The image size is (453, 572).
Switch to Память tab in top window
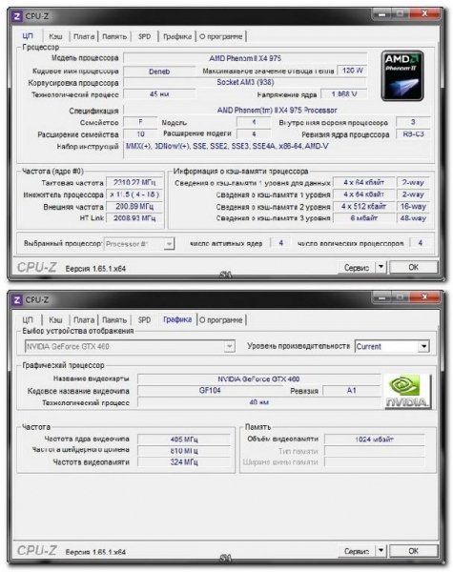click(x=114, y=36)
